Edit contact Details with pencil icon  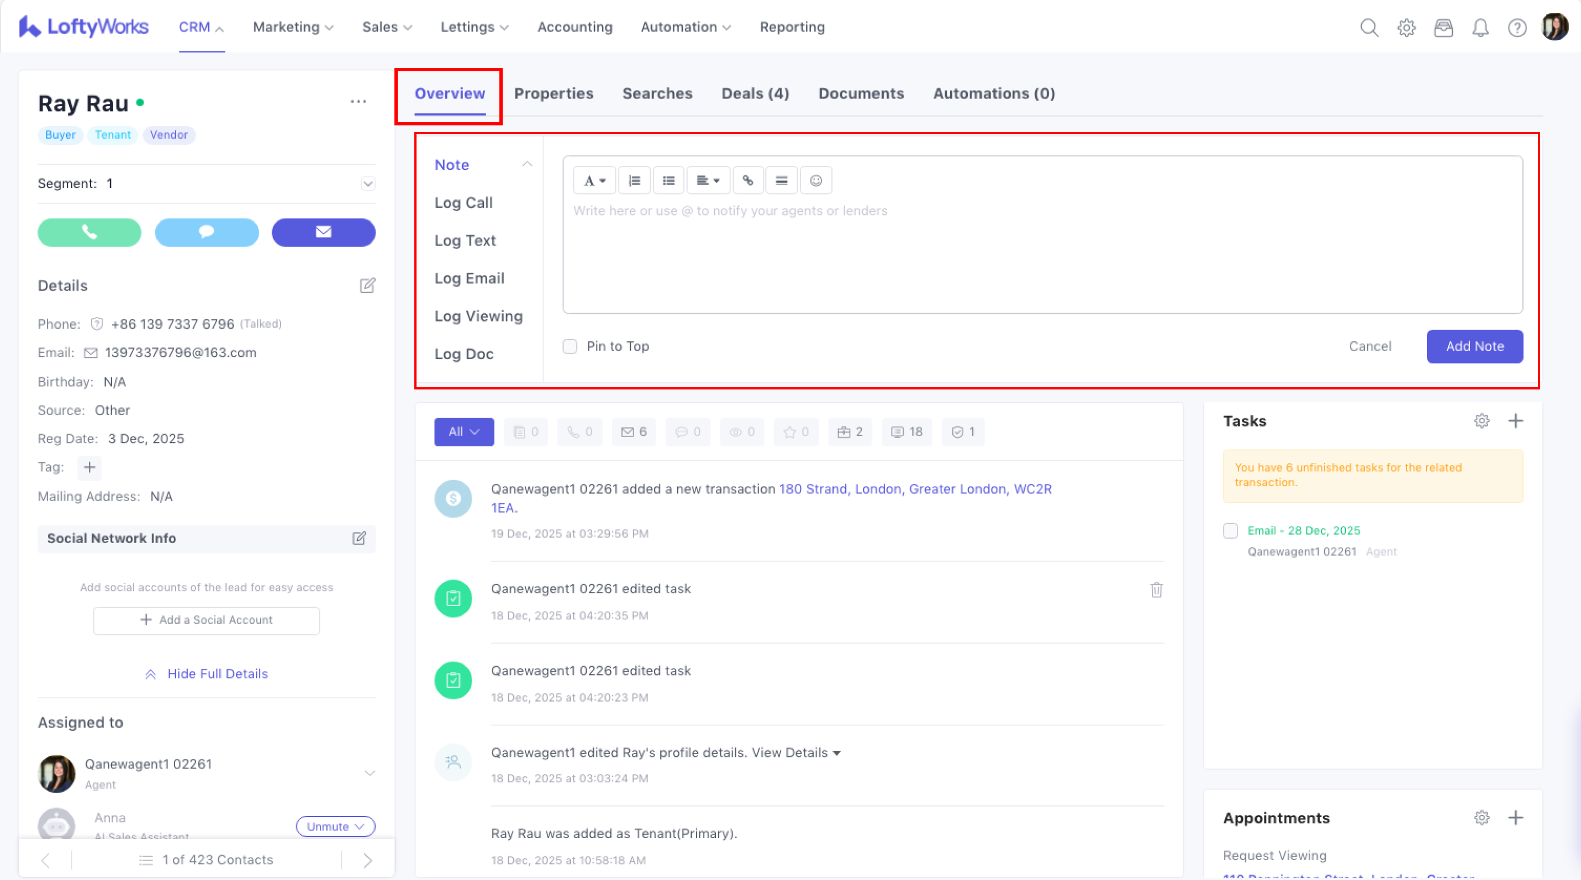[367, 286]
